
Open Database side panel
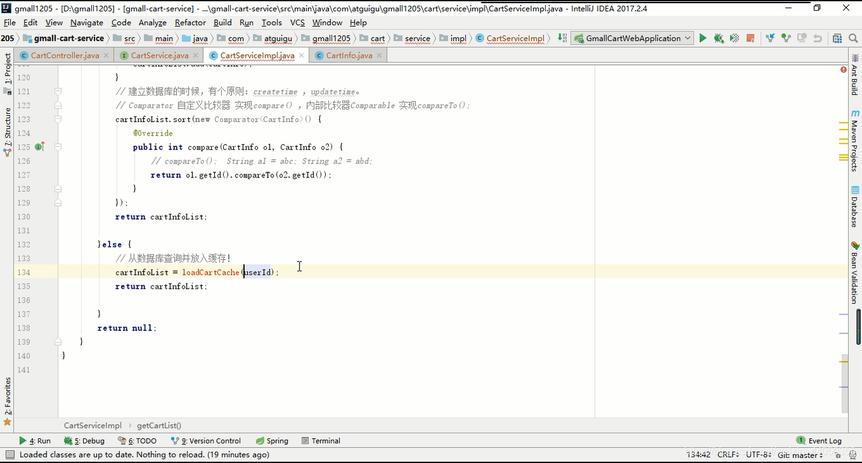(854, 206)
